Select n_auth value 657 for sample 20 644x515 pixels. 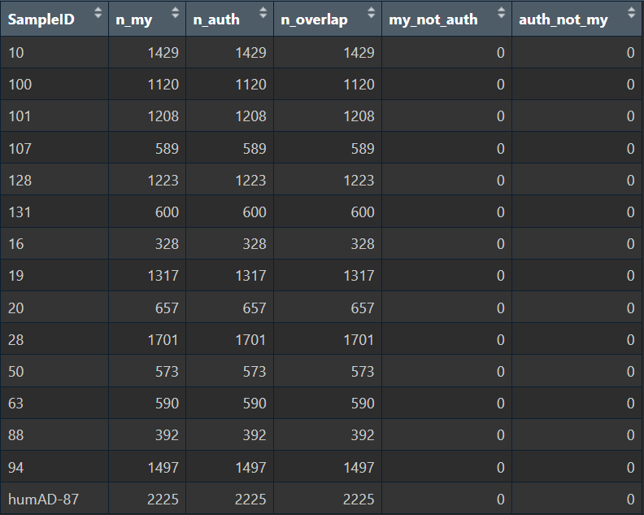tap(254, 308)
